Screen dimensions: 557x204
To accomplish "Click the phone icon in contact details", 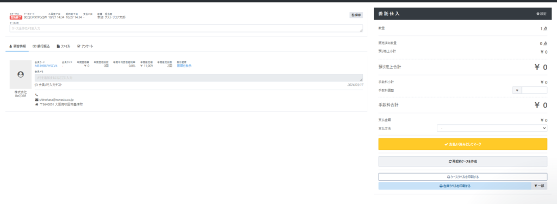I will (x=36, y=95).
